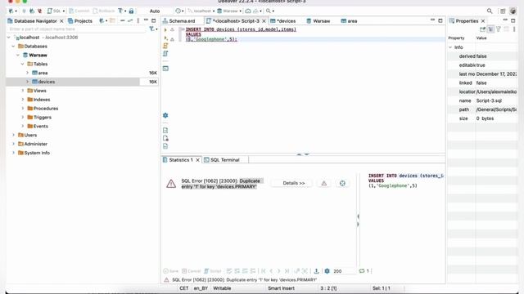524x294 pixels.
Task: Click the Disconnect plug toolbar icon
Action: click(x=40, y=11)
